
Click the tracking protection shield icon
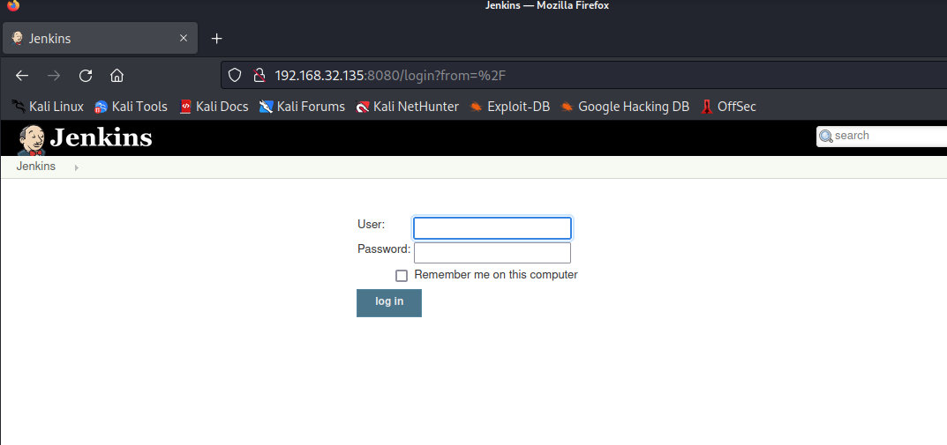235,76
